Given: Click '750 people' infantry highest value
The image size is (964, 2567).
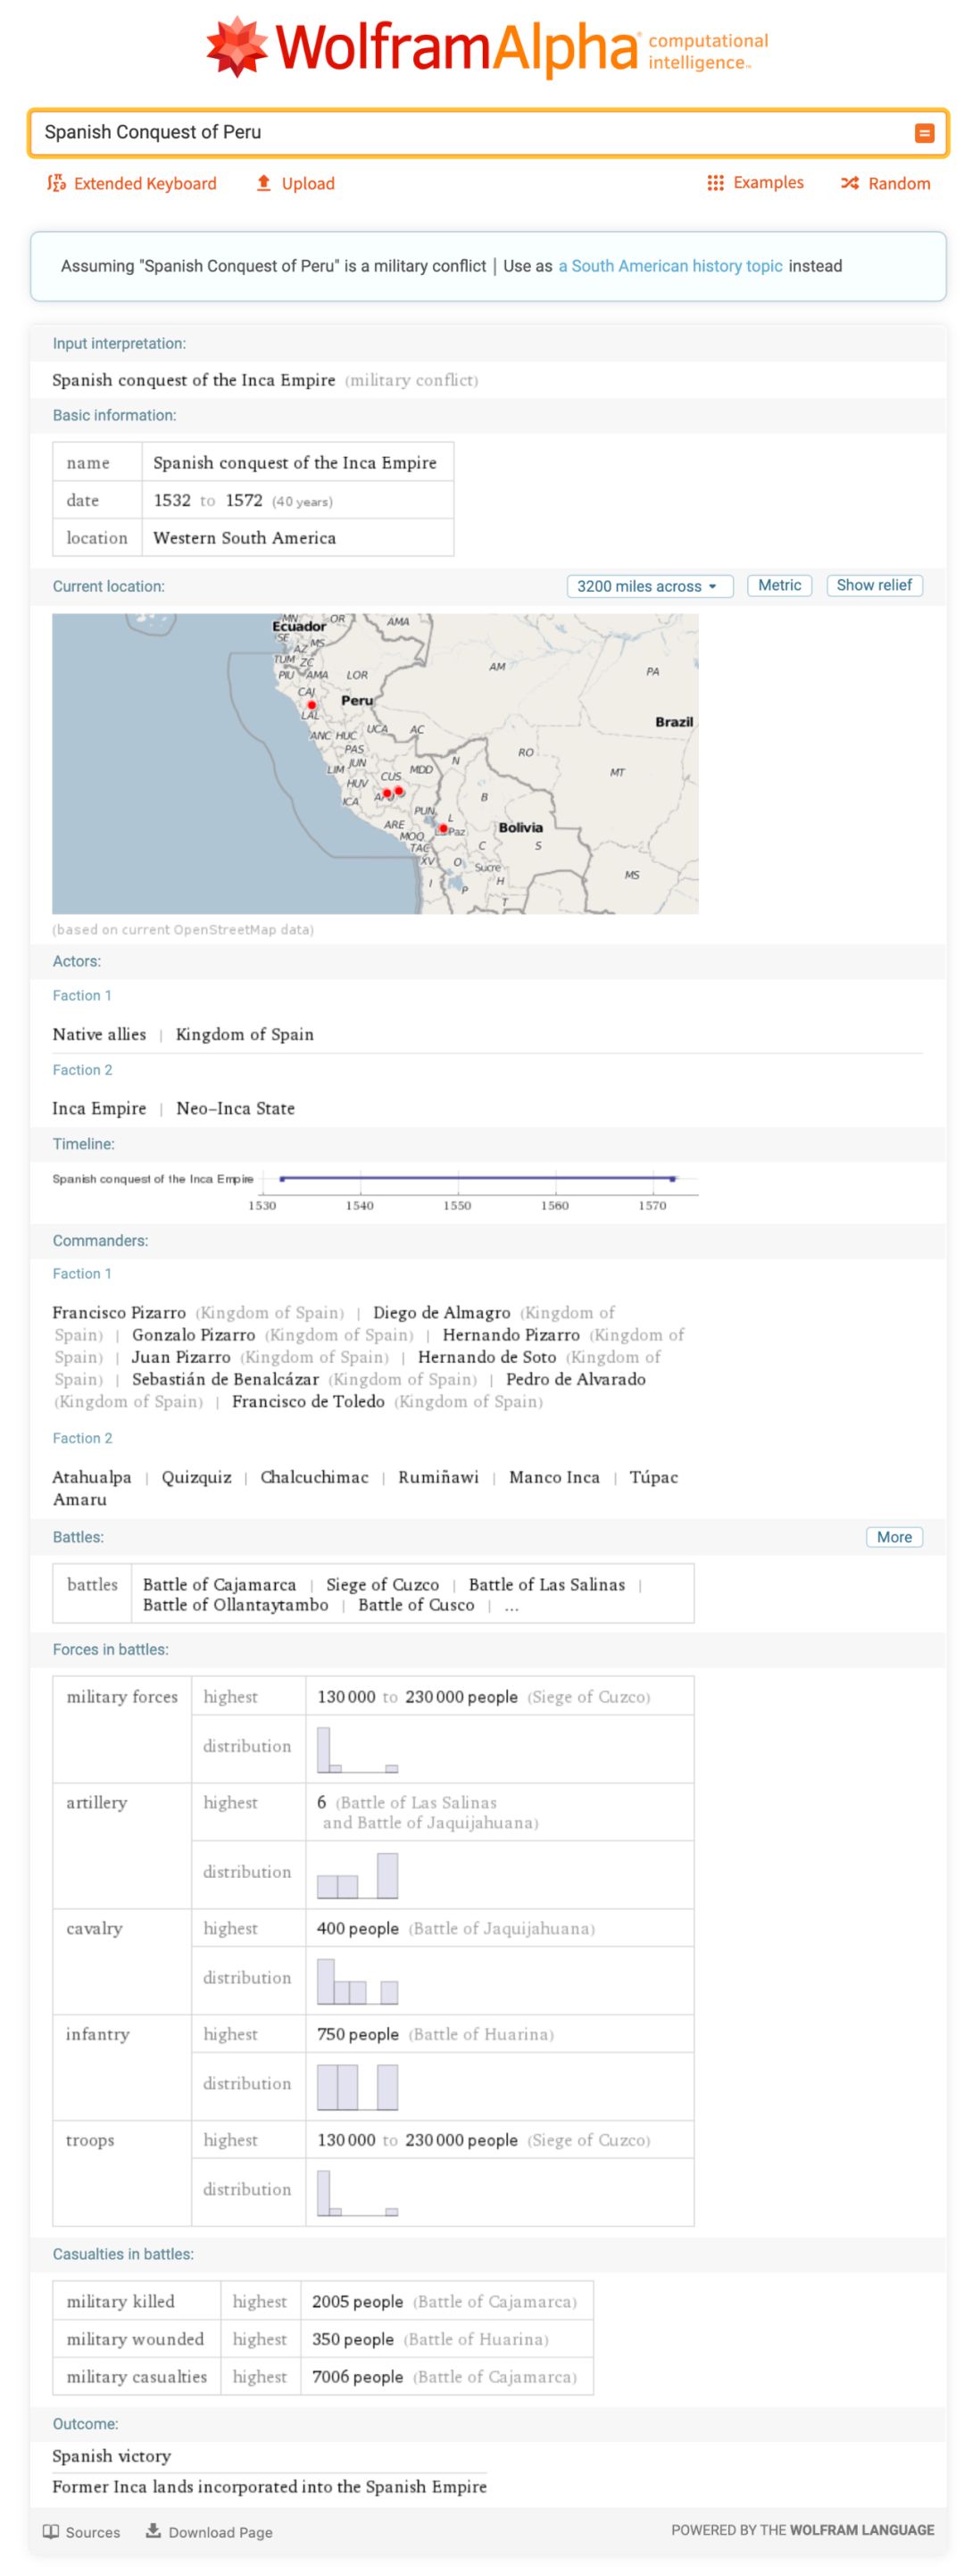Looking at the screenshot, I should pyautogui.click(x=357, y=2034).
